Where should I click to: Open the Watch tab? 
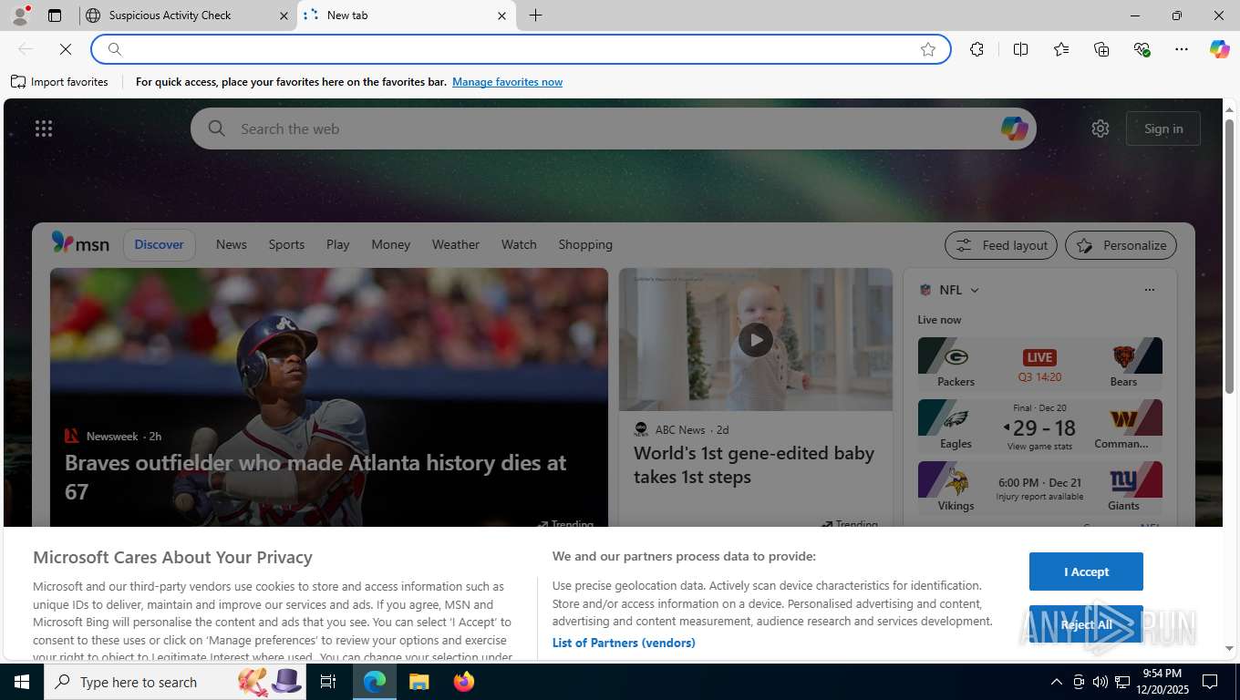[x=519, y=244]
